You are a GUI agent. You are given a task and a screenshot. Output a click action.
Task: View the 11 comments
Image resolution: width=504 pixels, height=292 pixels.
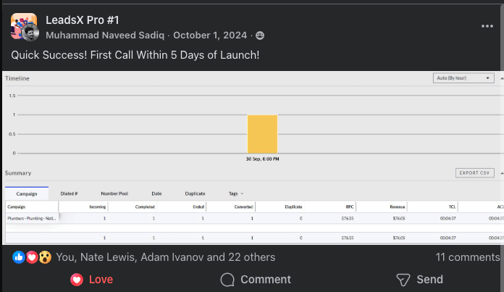click(x=466, y=256)
